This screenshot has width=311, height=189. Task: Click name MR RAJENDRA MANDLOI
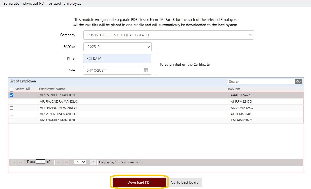tap(59, 101)
